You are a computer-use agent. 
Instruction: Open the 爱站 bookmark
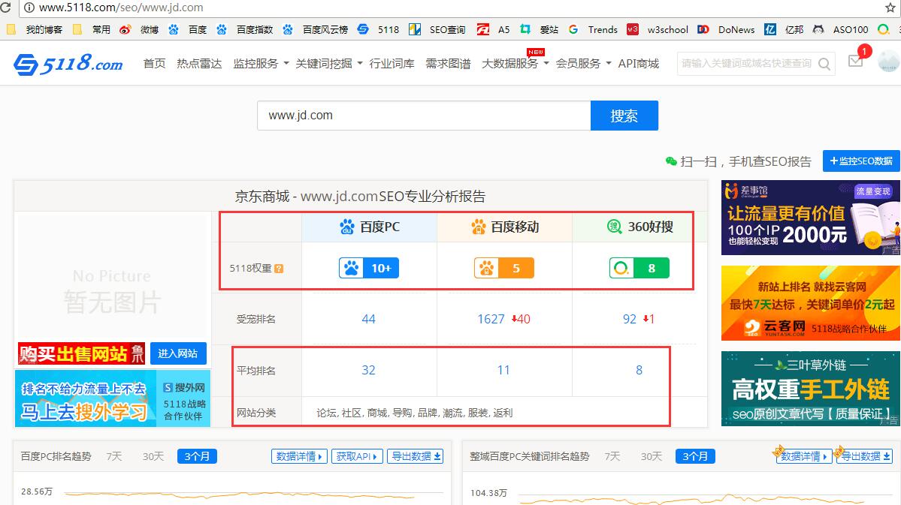click(x=539, y=29)
